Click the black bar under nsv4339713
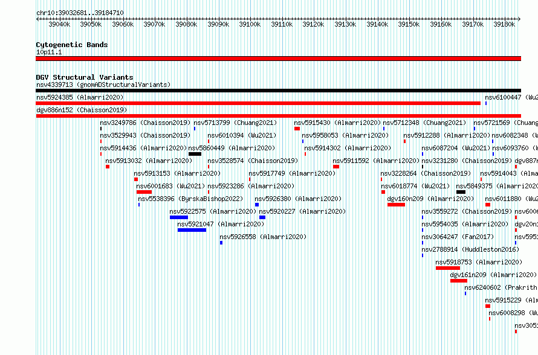Screen dimensions: 538x355 pyautogui.click(x=278, y=91)
